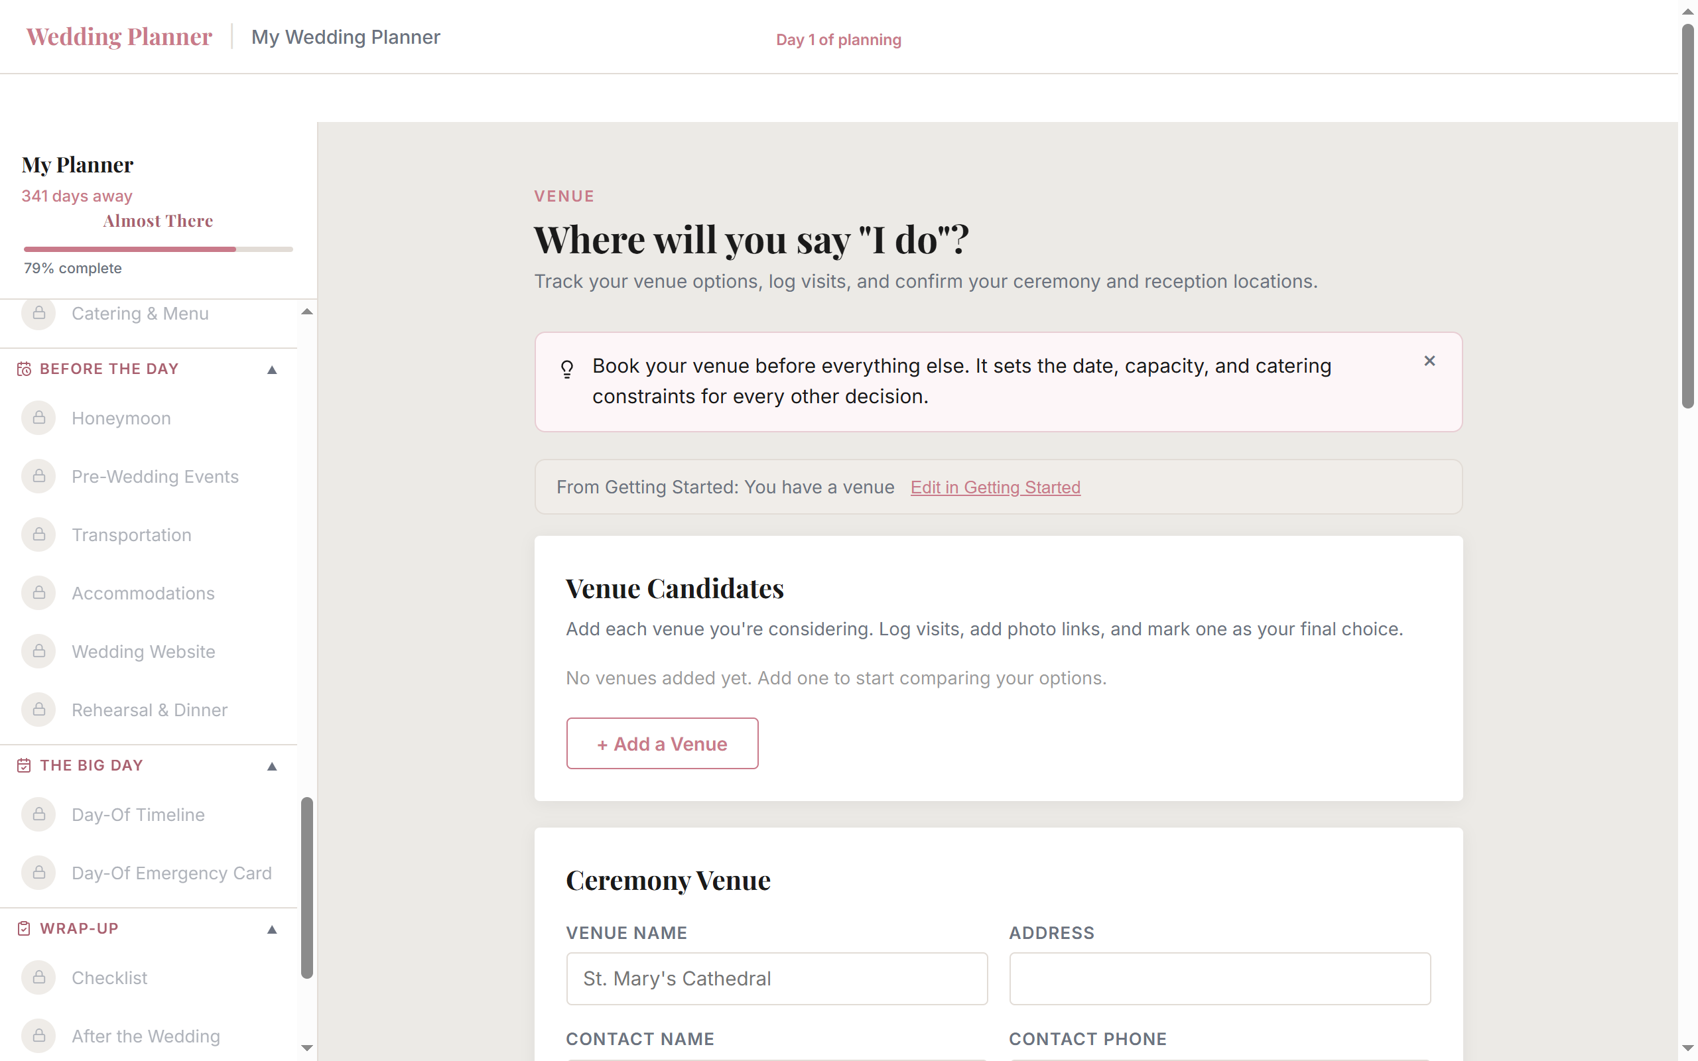
Task: Click the page scrollbar up arrow
Action: click(x=1687, y=12)
